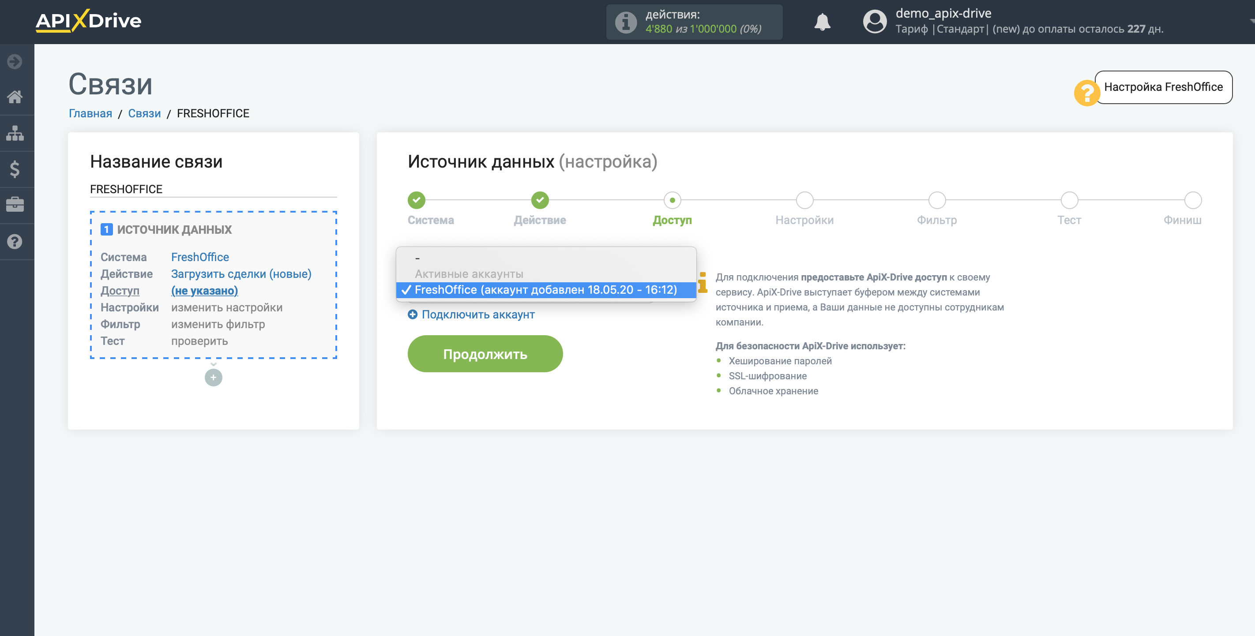Screen dimensions: 1255x636
Task: Click the изменить настройки text
Action: click(226, 307)
